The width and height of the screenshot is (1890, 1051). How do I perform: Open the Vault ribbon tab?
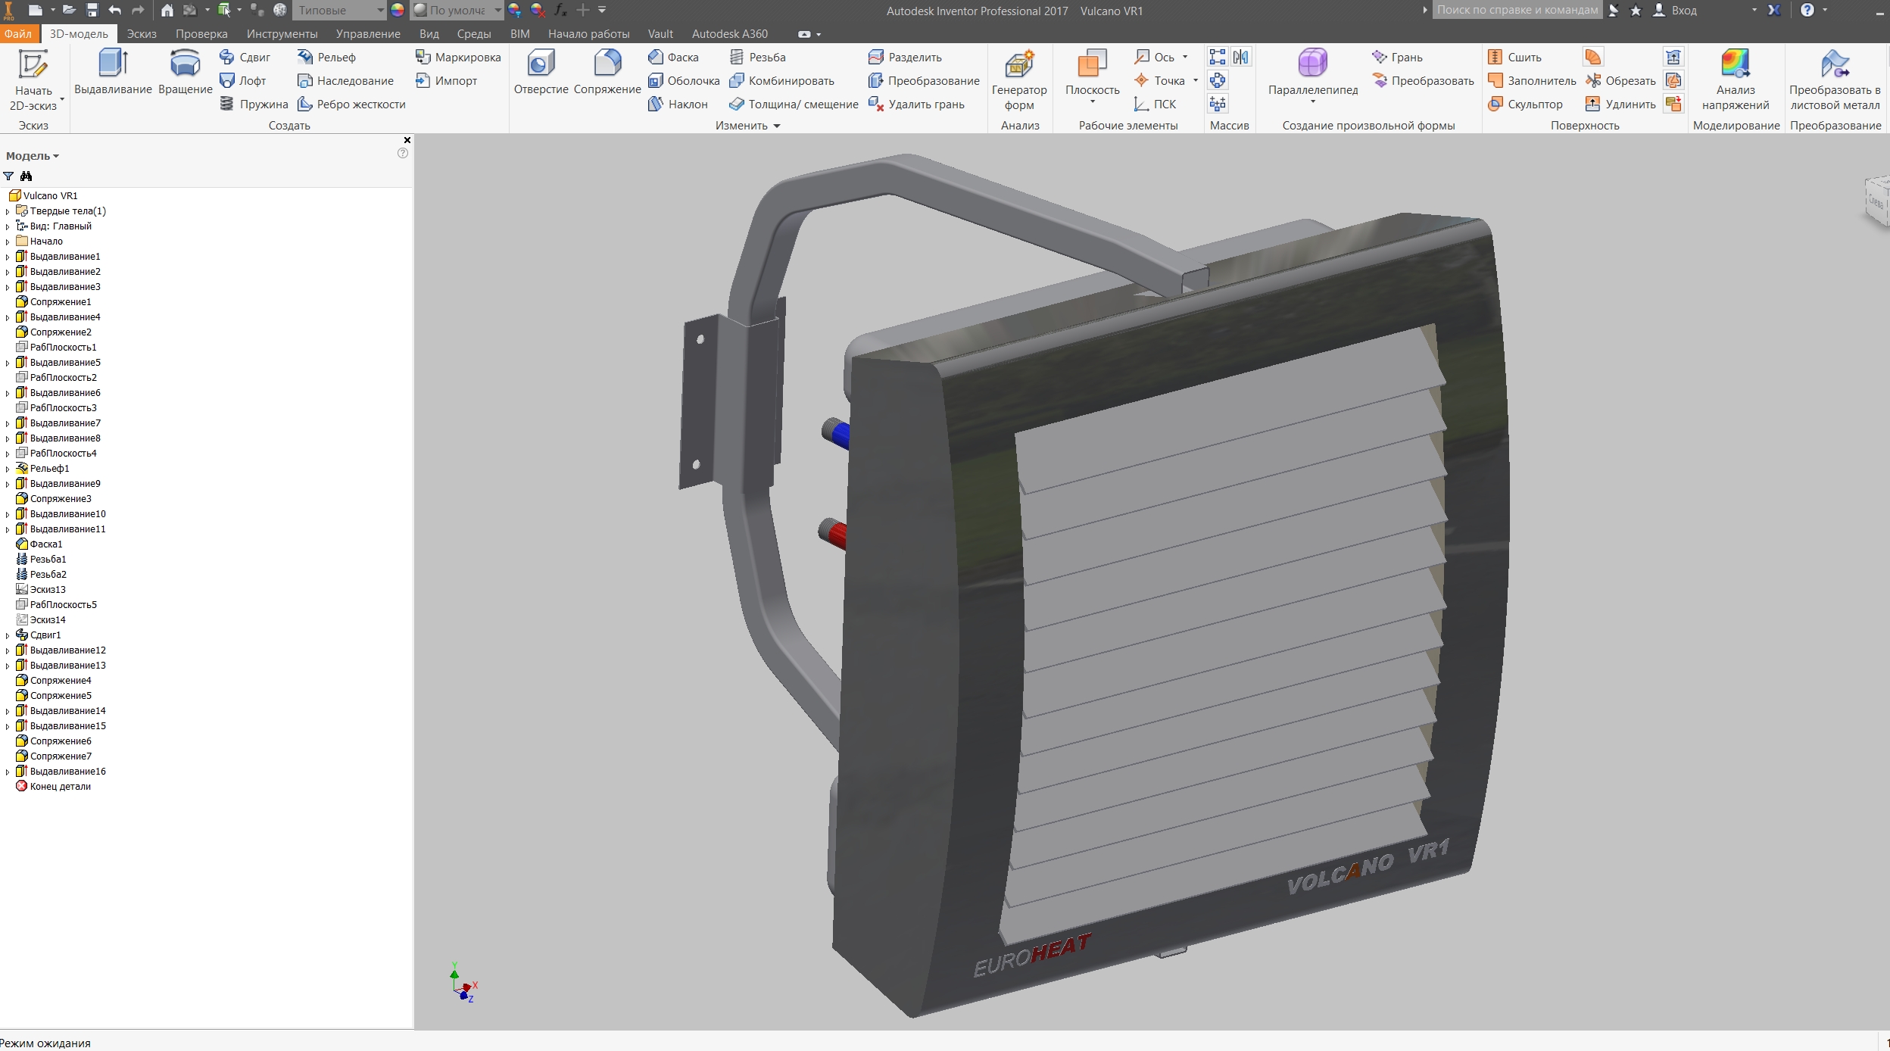[x=660, y=33]
